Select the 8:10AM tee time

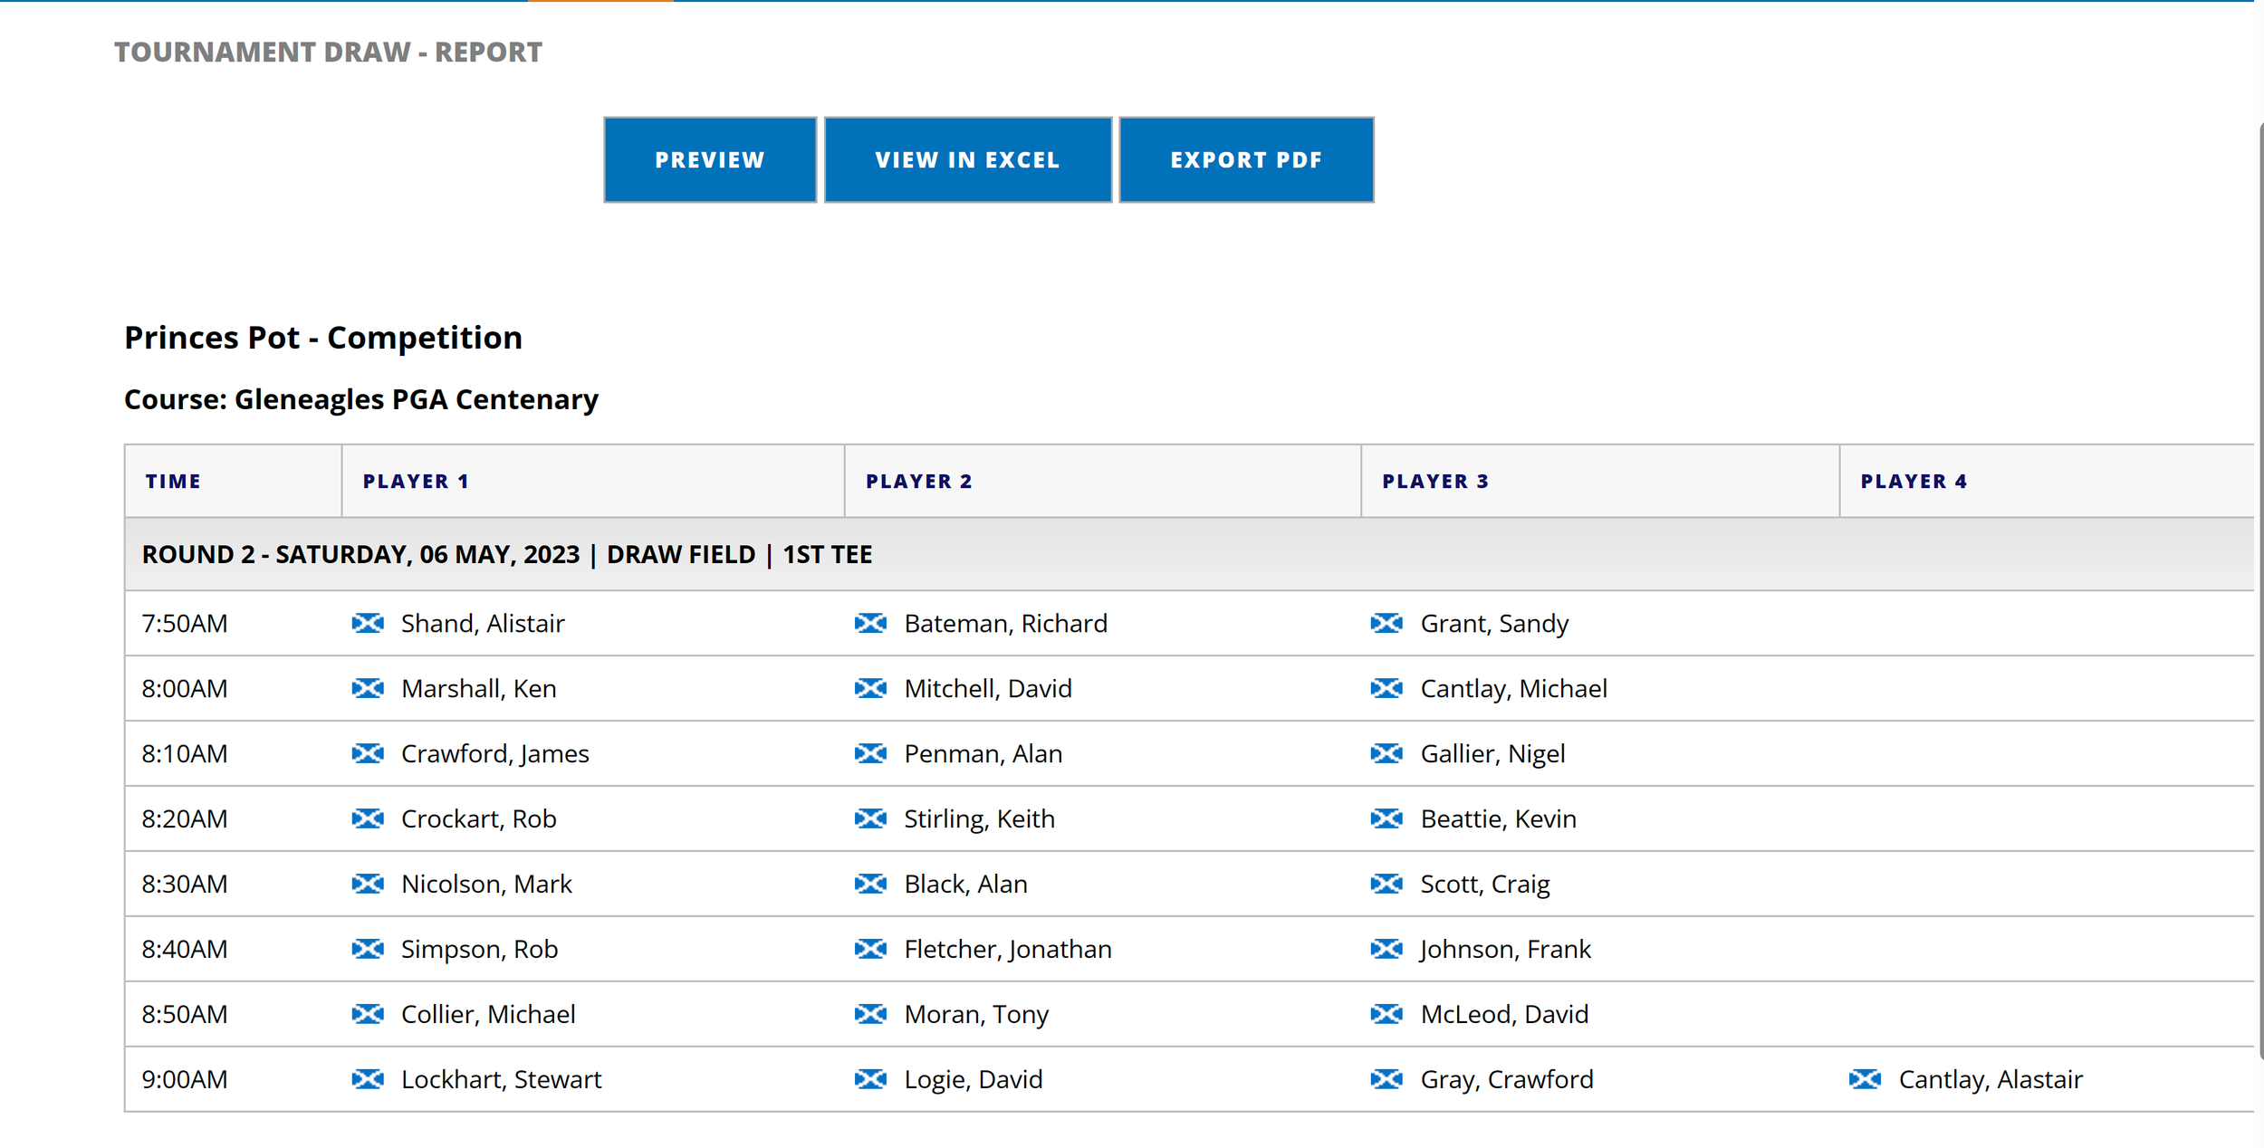pyautogui.click(x=185, y=753)
